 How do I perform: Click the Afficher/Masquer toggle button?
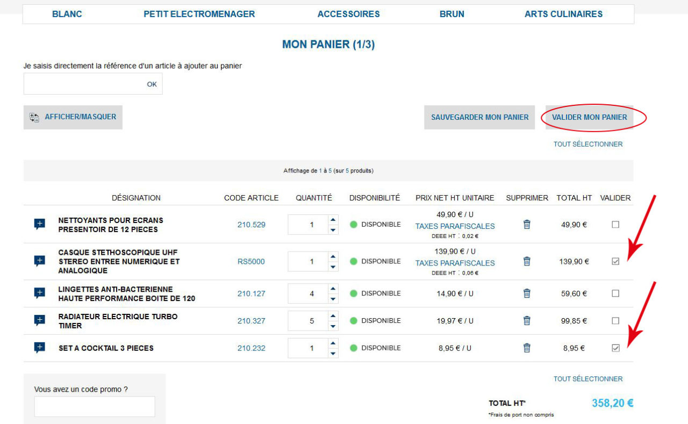point(73,117)
